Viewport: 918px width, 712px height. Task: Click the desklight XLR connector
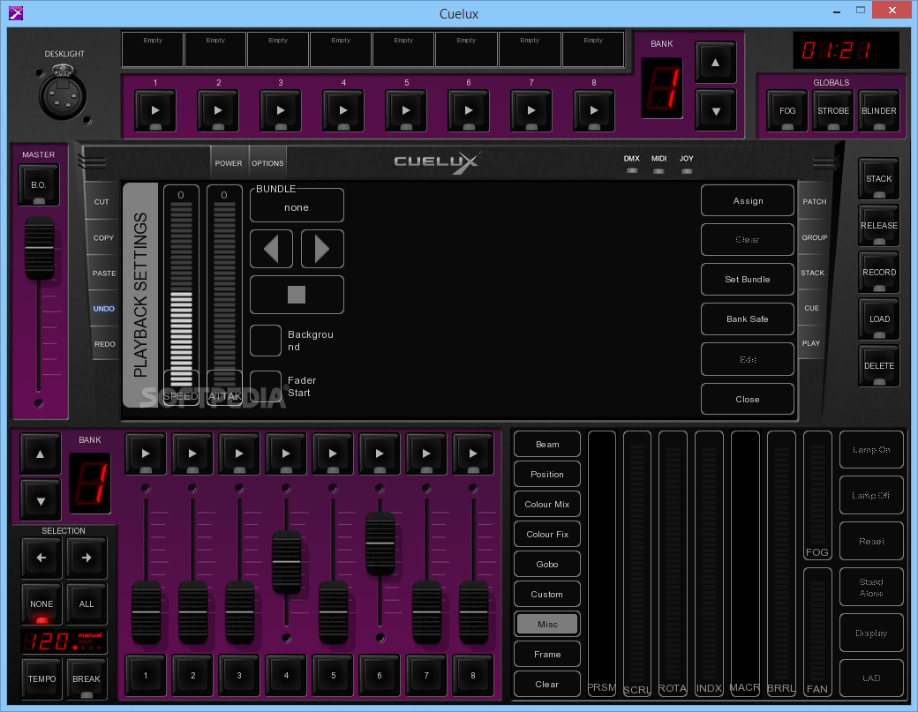coord(63,94)
